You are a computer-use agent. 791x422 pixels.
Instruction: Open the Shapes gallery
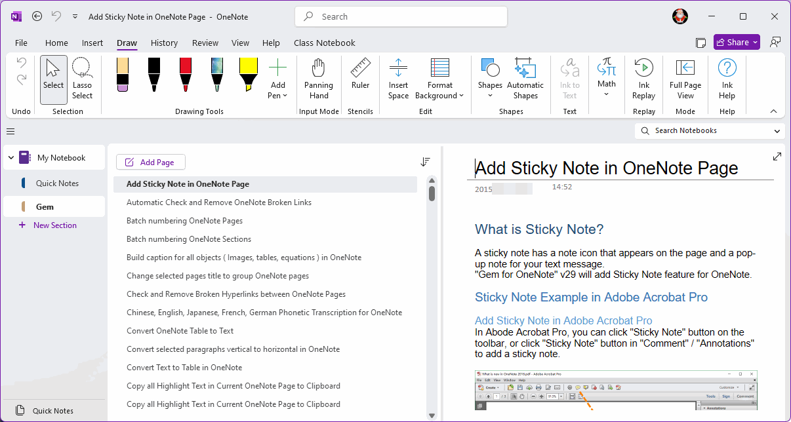(490, 80)
